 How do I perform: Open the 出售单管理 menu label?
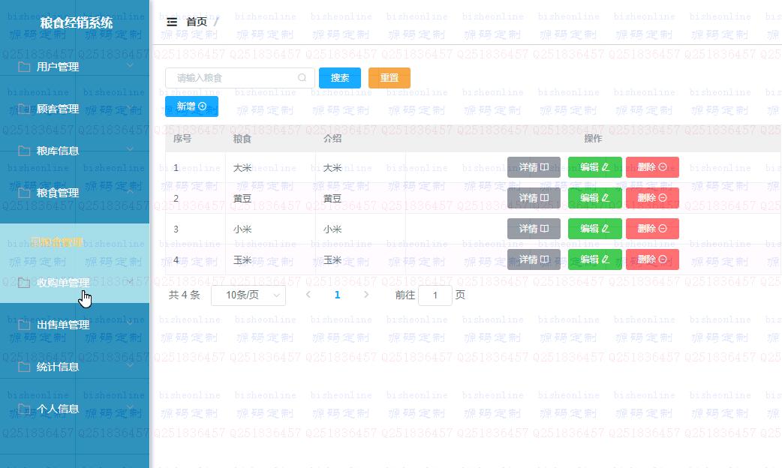63,325
